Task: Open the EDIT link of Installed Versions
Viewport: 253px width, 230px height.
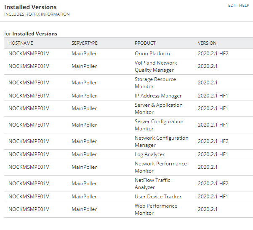Action: tap(232, 5)
